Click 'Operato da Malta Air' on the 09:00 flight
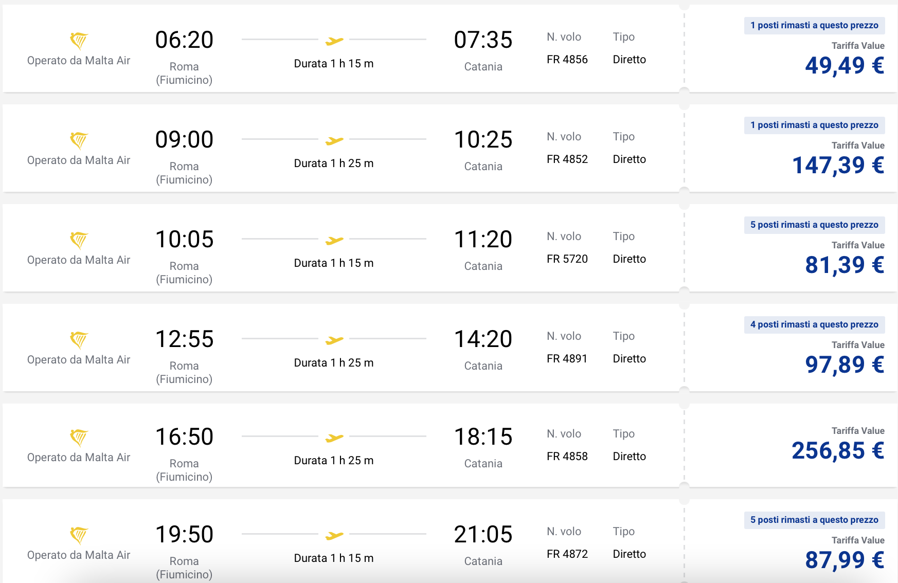 (x=79, y=160)
